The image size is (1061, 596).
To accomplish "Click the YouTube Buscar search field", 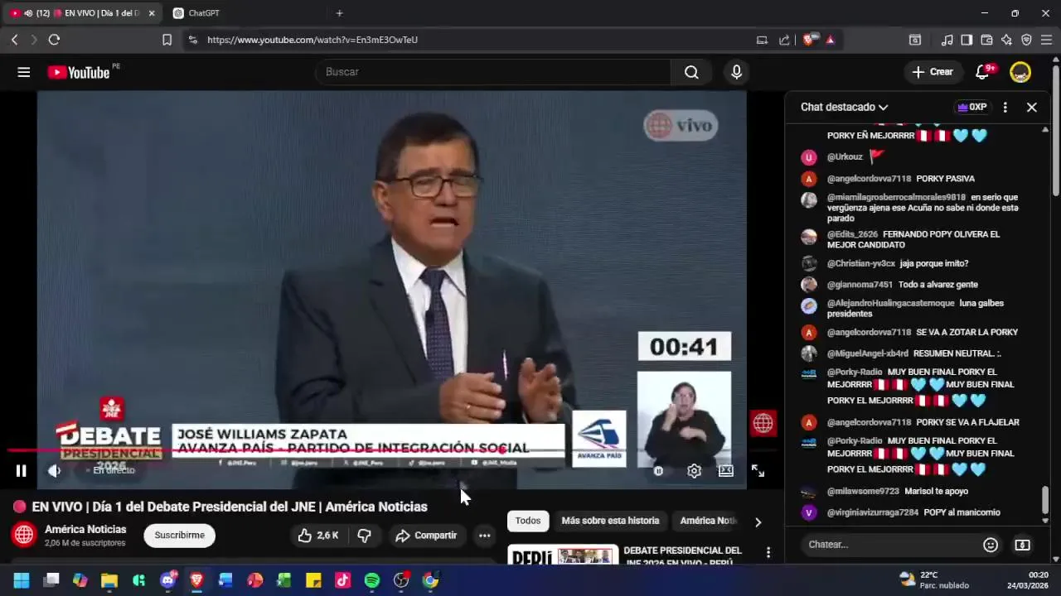I will (x=493, y=72).
